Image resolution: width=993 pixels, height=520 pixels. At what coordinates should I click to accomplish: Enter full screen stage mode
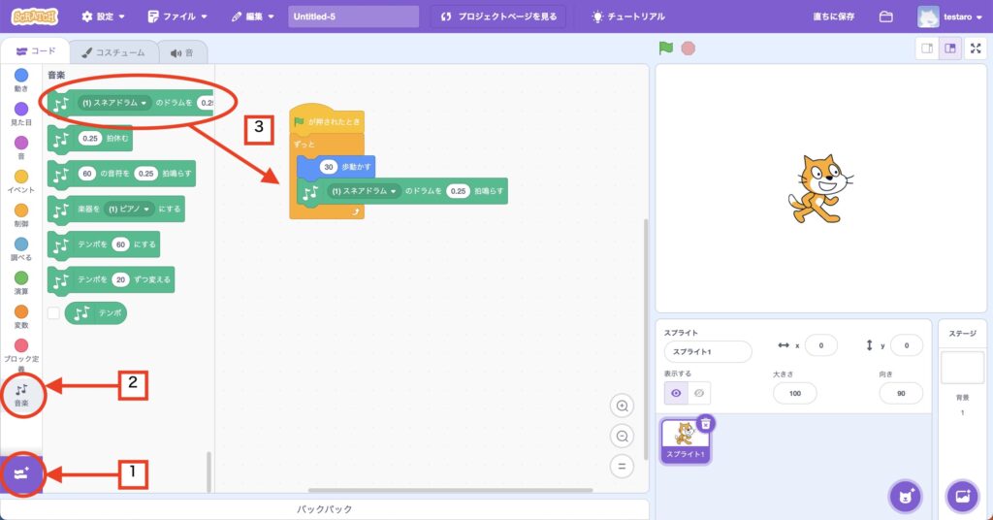(x=976, y=49)
